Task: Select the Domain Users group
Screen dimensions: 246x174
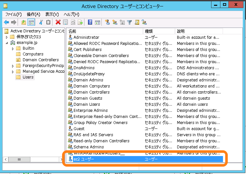Action: click(x=145, y=104)
